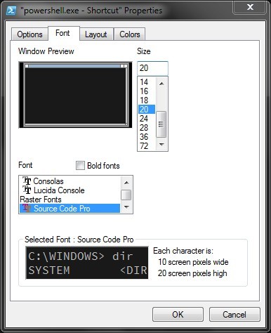Switch to the Options tab

coord(29,34)
